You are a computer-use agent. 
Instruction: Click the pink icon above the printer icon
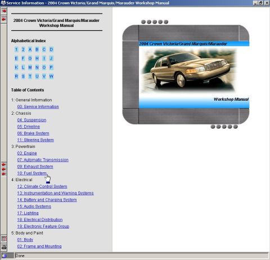point(4,239)
